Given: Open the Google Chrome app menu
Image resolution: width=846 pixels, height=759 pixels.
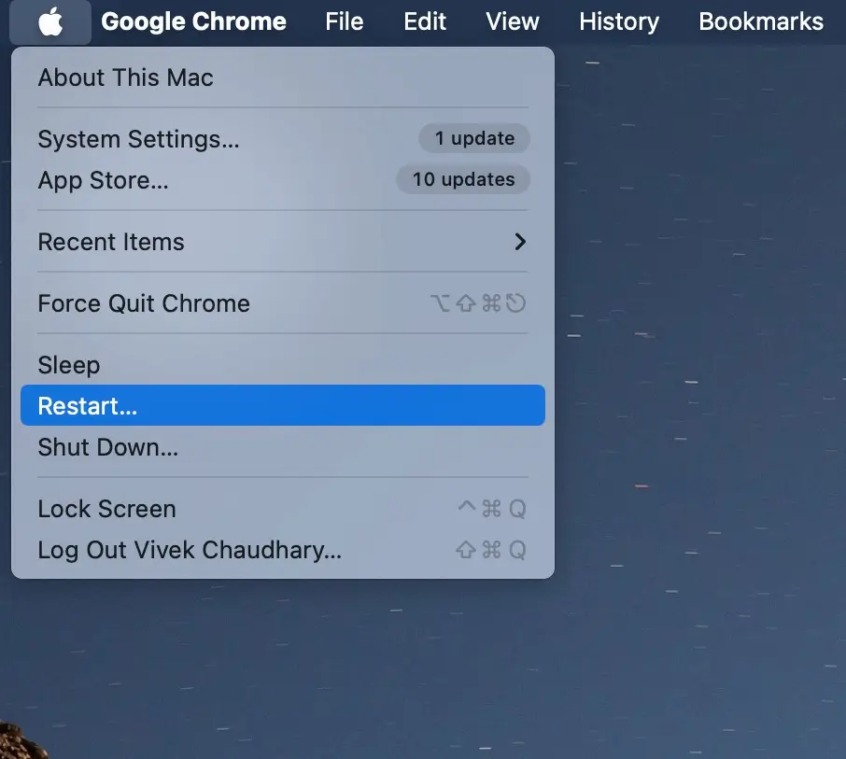Looking at the screenshot, I should (x=193, y=22).
